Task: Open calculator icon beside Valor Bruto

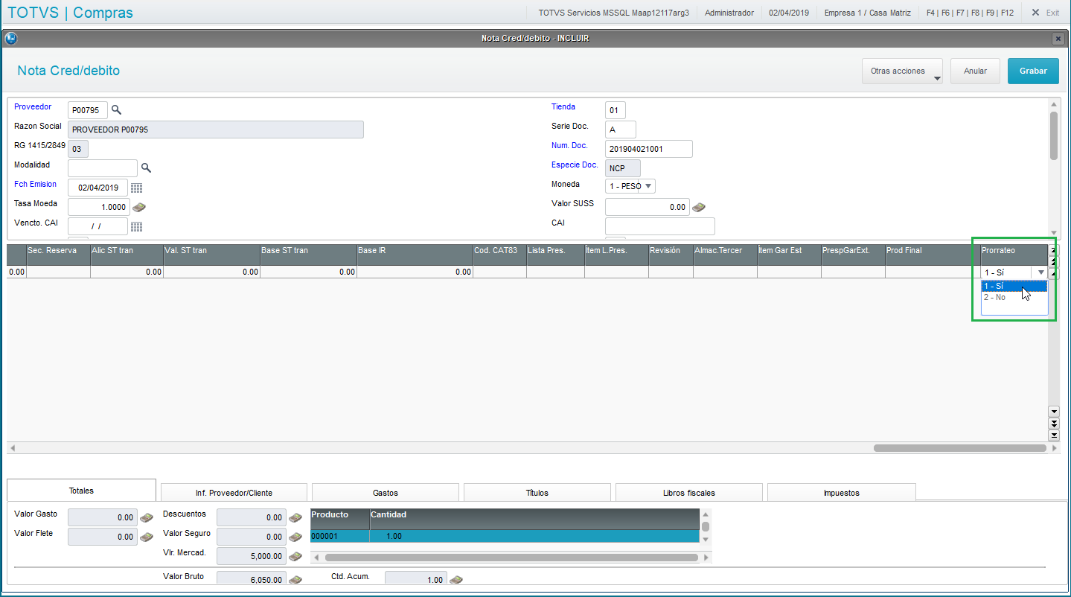Action: pos(295,579)
